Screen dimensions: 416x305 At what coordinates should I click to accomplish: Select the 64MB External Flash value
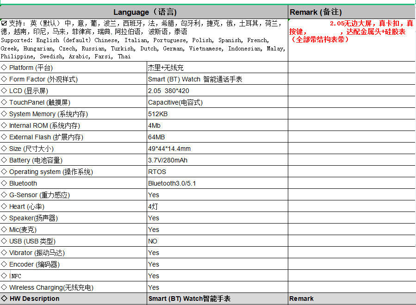pos(156,137)
